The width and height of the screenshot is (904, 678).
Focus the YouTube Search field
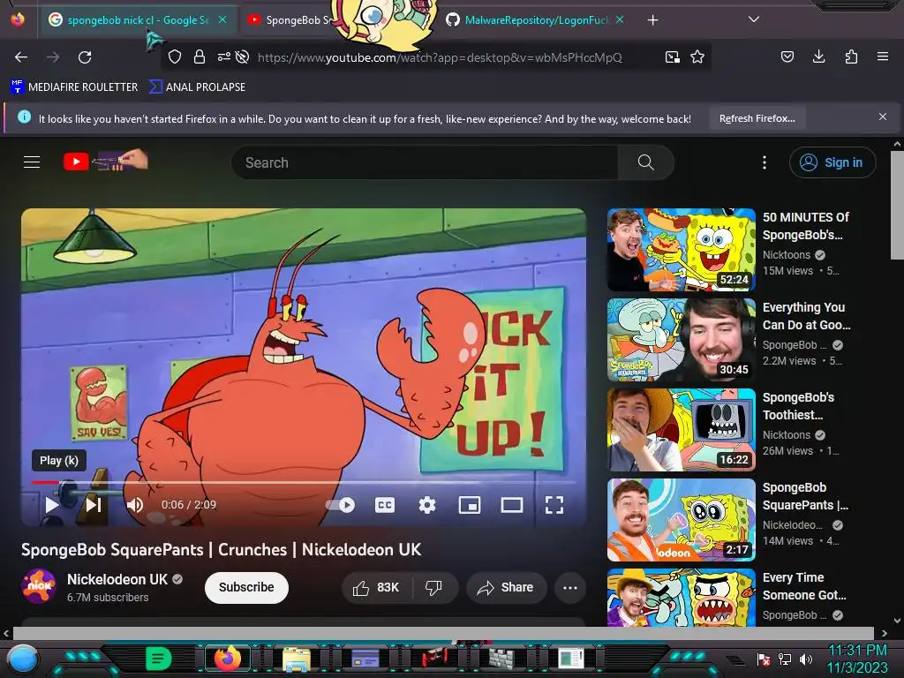[425, 162]
